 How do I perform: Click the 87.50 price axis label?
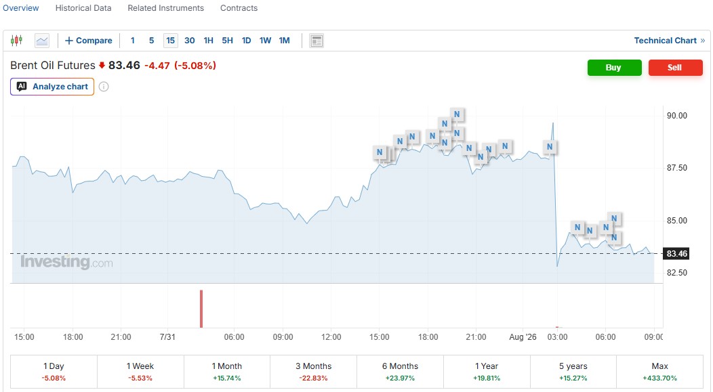[x=676, y=168]
